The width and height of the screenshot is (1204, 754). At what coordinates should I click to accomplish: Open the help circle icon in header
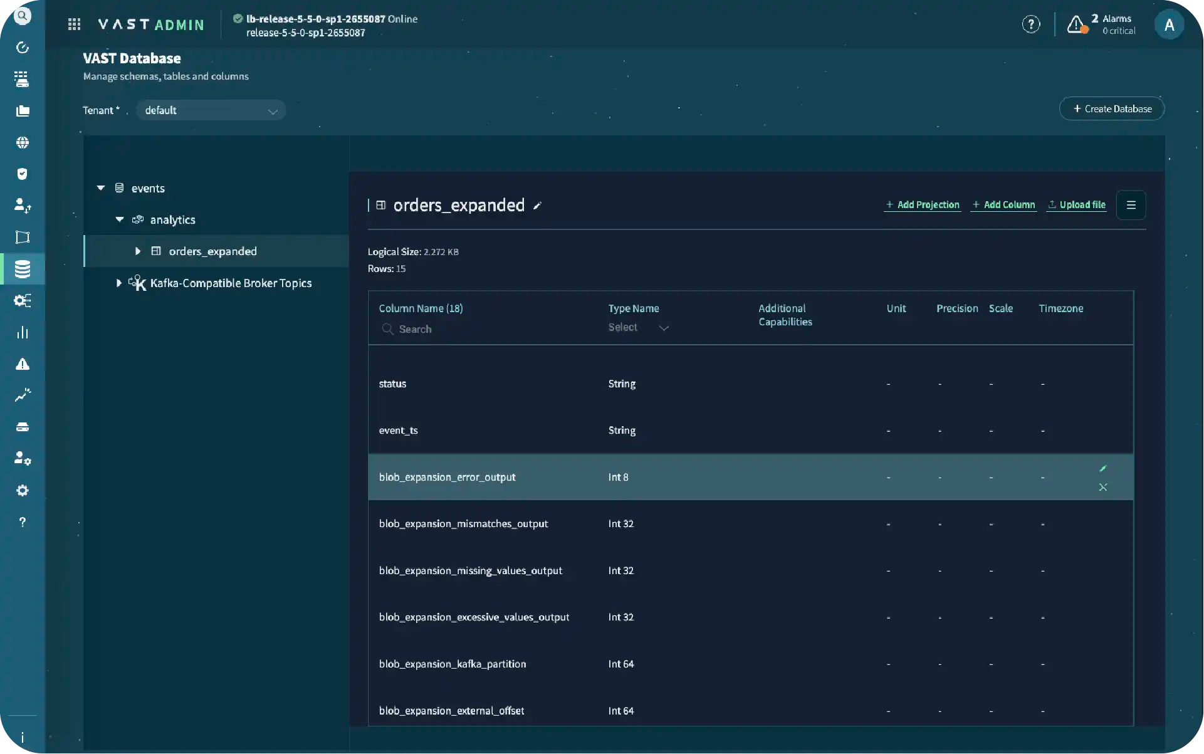[1031, 24]
